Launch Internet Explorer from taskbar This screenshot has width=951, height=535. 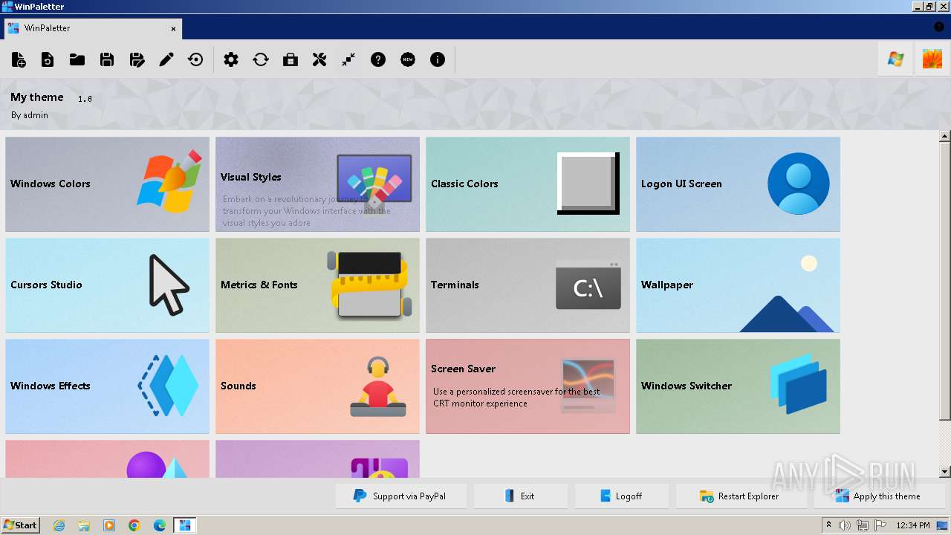pos(59,525)
